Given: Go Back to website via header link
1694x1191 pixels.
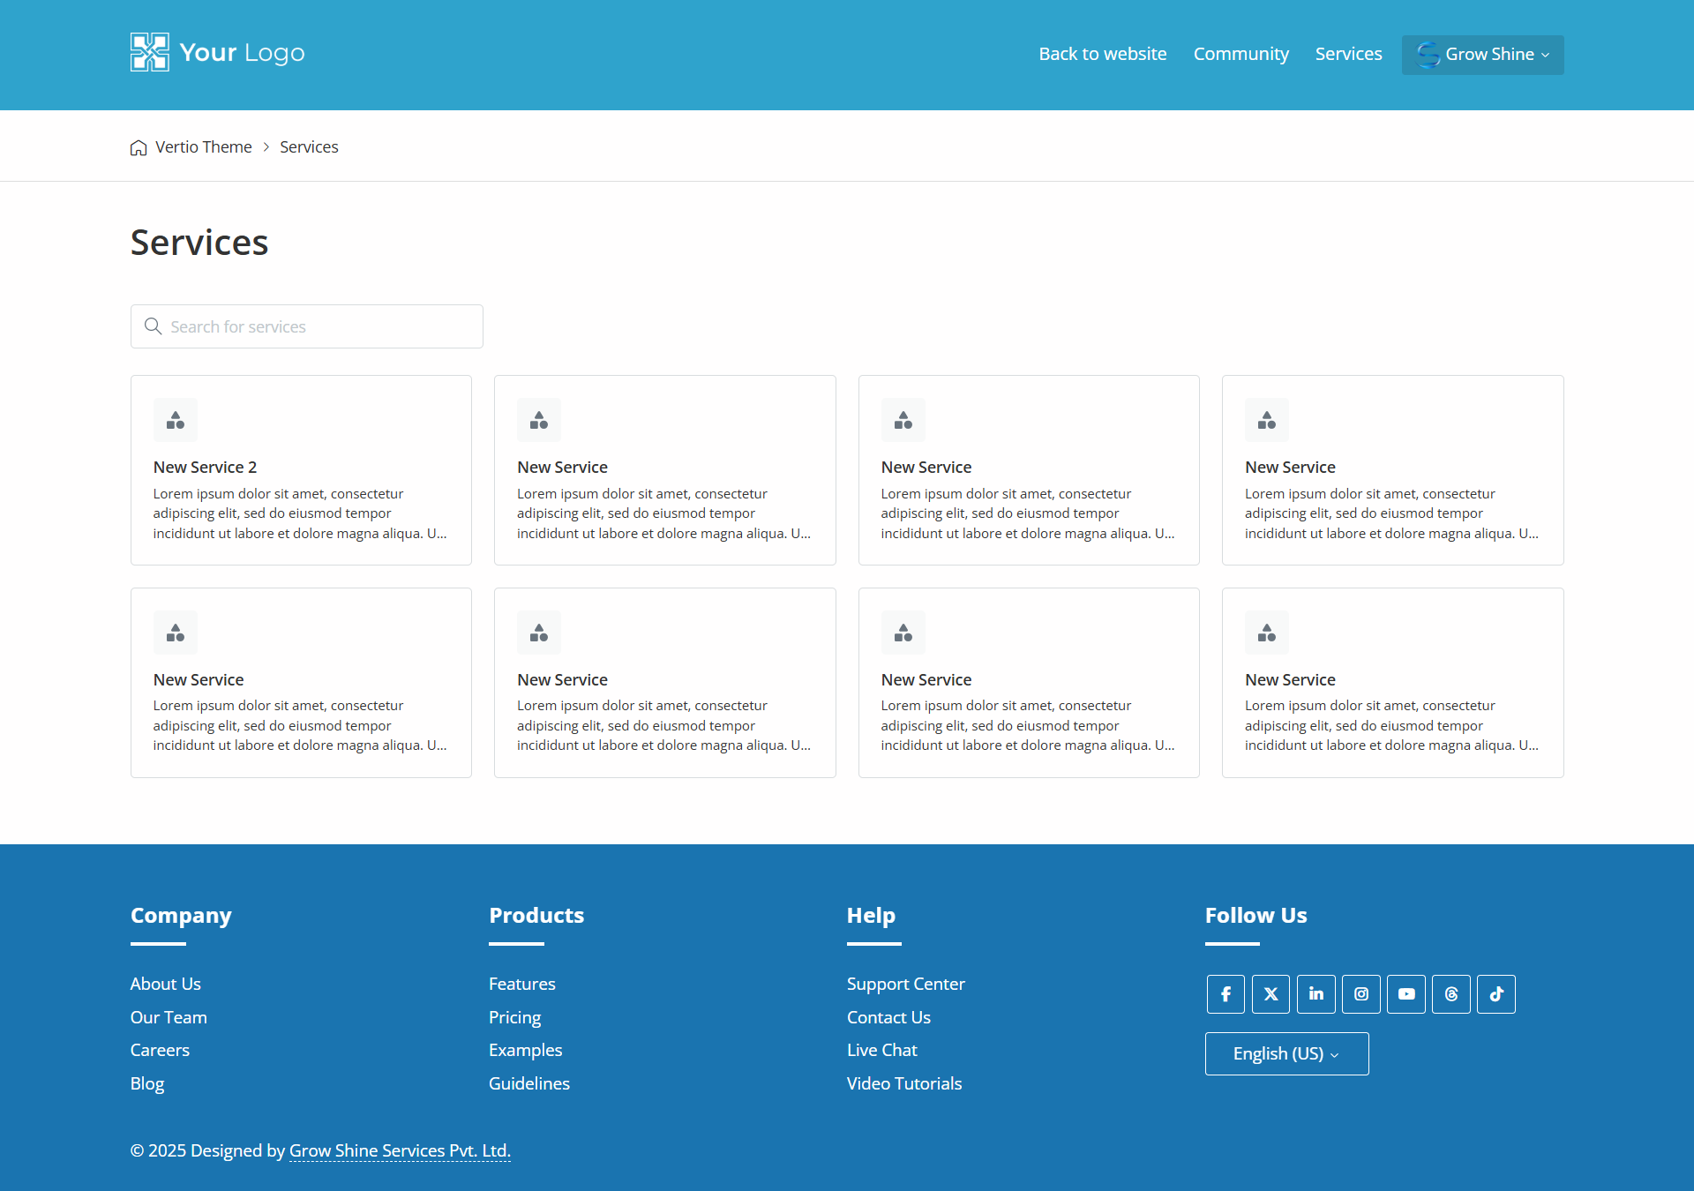Looking at the screenshot, I should pos(1102,54).
